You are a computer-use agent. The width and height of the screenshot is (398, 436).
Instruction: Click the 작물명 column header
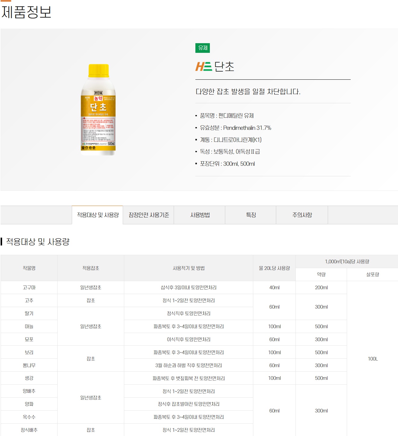coord(29,268)
